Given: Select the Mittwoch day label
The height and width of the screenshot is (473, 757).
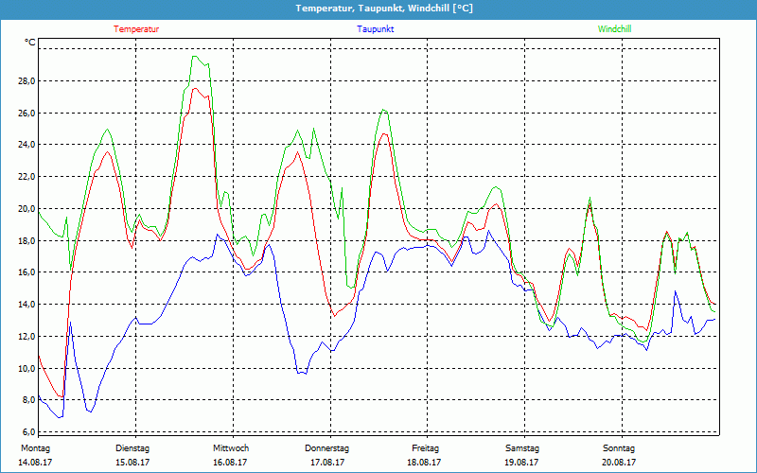Looking at the screenshot, I should tap(231, 448).
